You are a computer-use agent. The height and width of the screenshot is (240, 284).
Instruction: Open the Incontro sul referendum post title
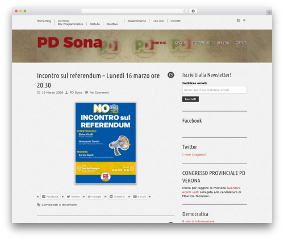98,80
